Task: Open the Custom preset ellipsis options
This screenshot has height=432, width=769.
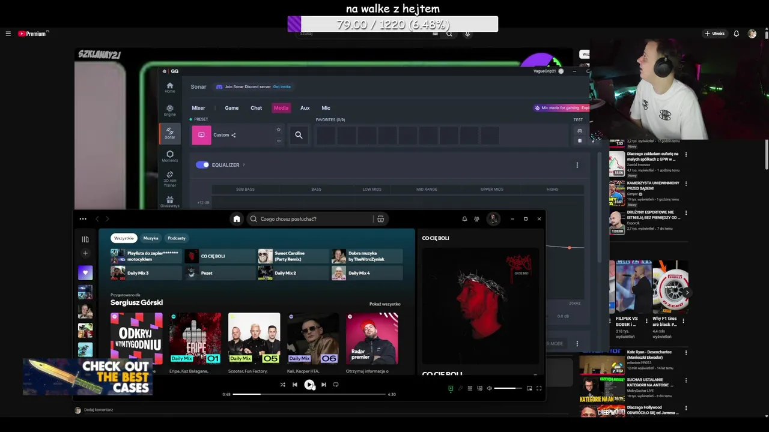Action: click(x=278, y=141)
